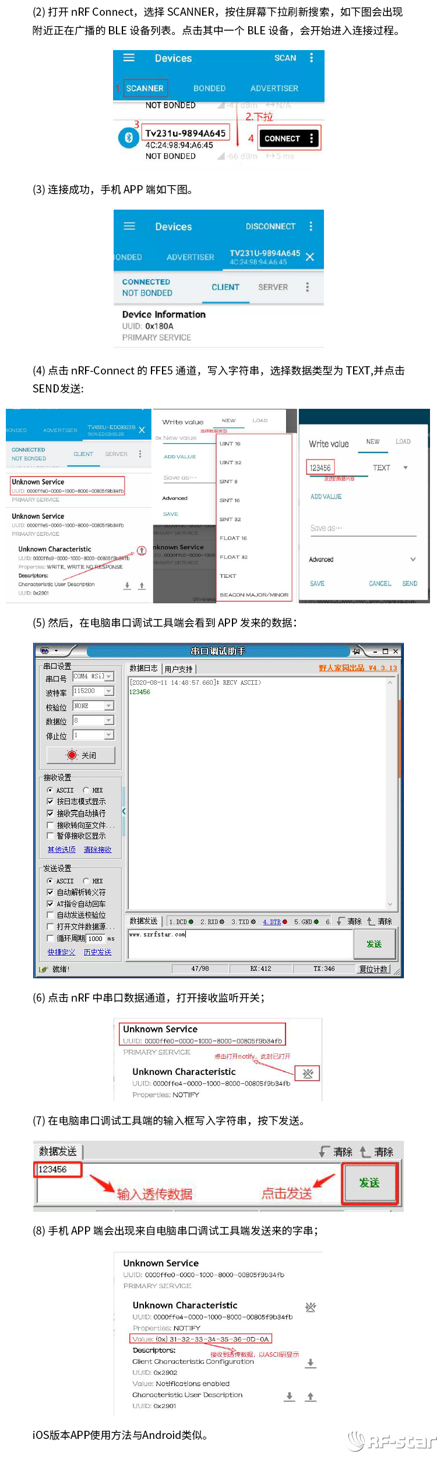Tap read arrow of Characteristic User Description under ffe9

tap(127, 586)
